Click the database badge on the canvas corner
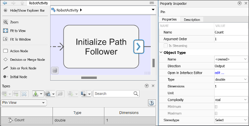The image size is (249, 126). [55, 71]
